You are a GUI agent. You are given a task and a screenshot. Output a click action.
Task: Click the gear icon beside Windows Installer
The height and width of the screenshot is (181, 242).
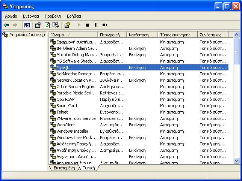click(x=53, y=131)
